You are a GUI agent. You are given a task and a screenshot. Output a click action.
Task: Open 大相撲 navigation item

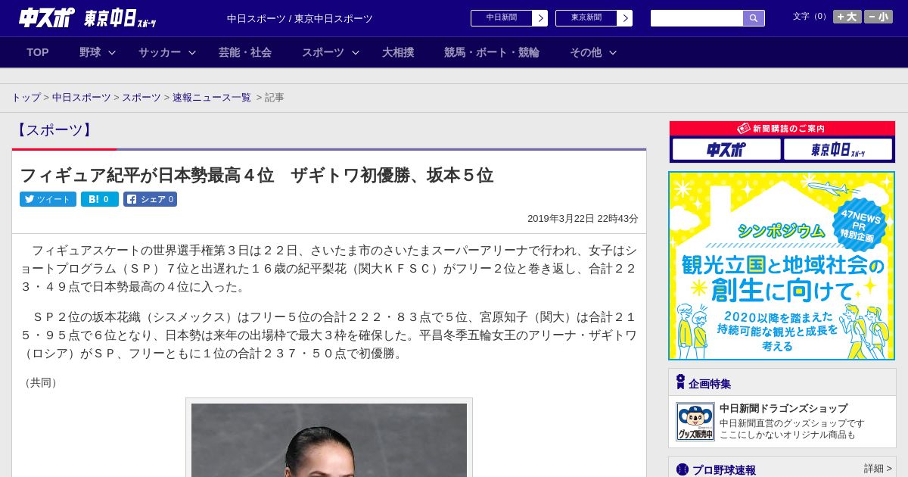(398, 52)
